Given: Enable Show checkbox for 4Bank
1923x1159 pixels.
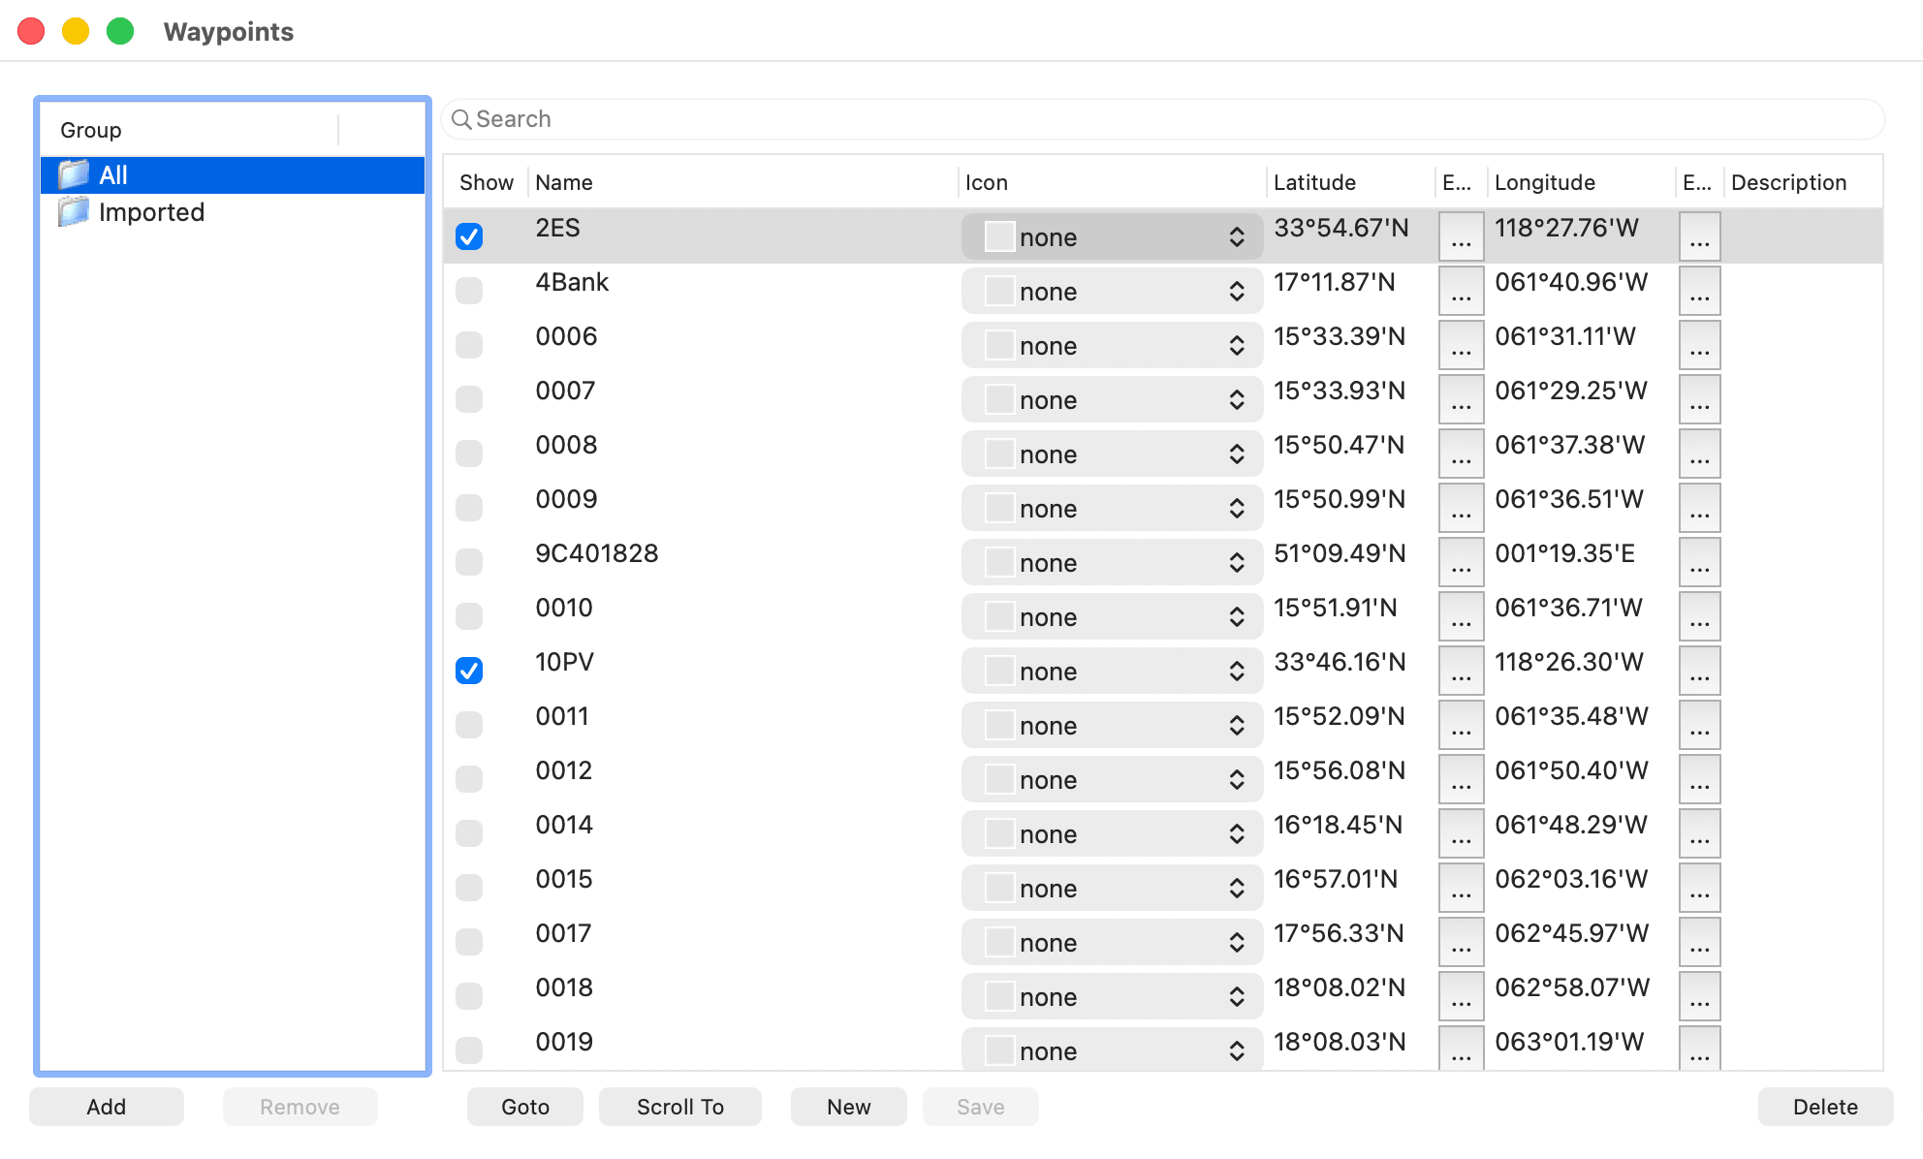Looking at the screenshot, I should 469,291.
